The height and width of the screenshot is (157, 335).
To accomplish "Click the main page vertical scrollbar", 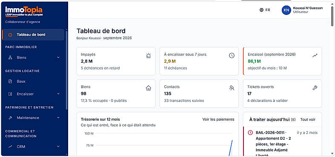I will point(332,16).
